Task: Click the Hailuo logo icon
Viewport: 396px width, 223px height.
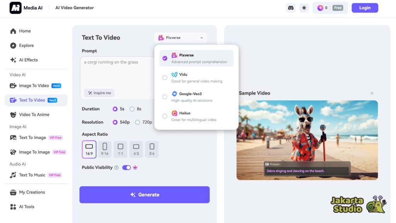Action: (x=174, y=113)
